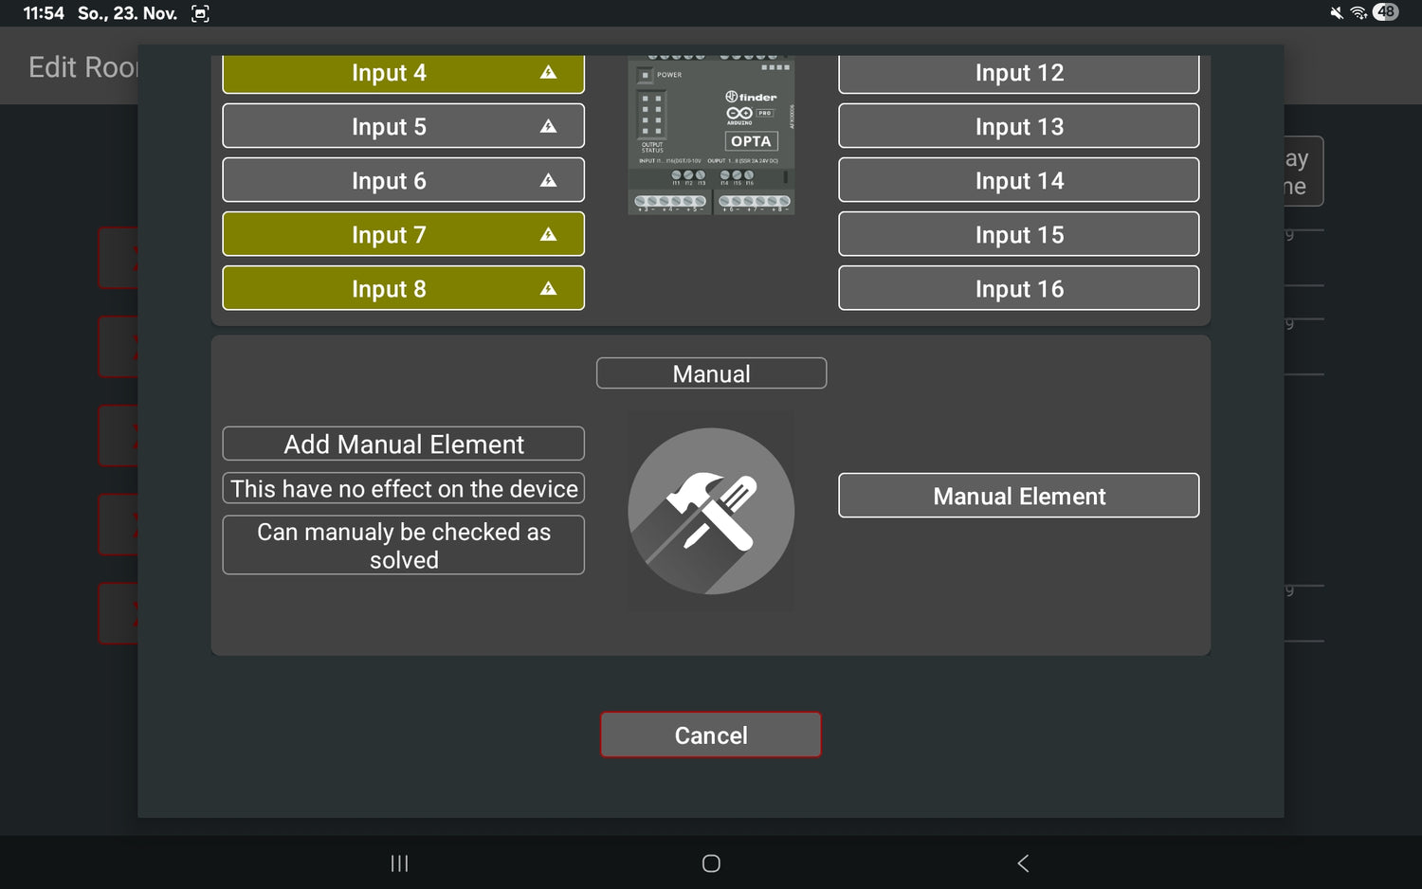Select the Input 13 button
Screen dimensions: 1422x889
tap(1018, 126)
